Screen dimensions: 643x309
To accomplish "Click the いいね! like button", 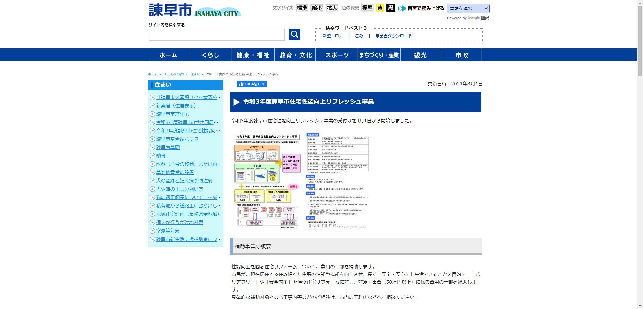I will pyautogui.click(x=251, y=84).
